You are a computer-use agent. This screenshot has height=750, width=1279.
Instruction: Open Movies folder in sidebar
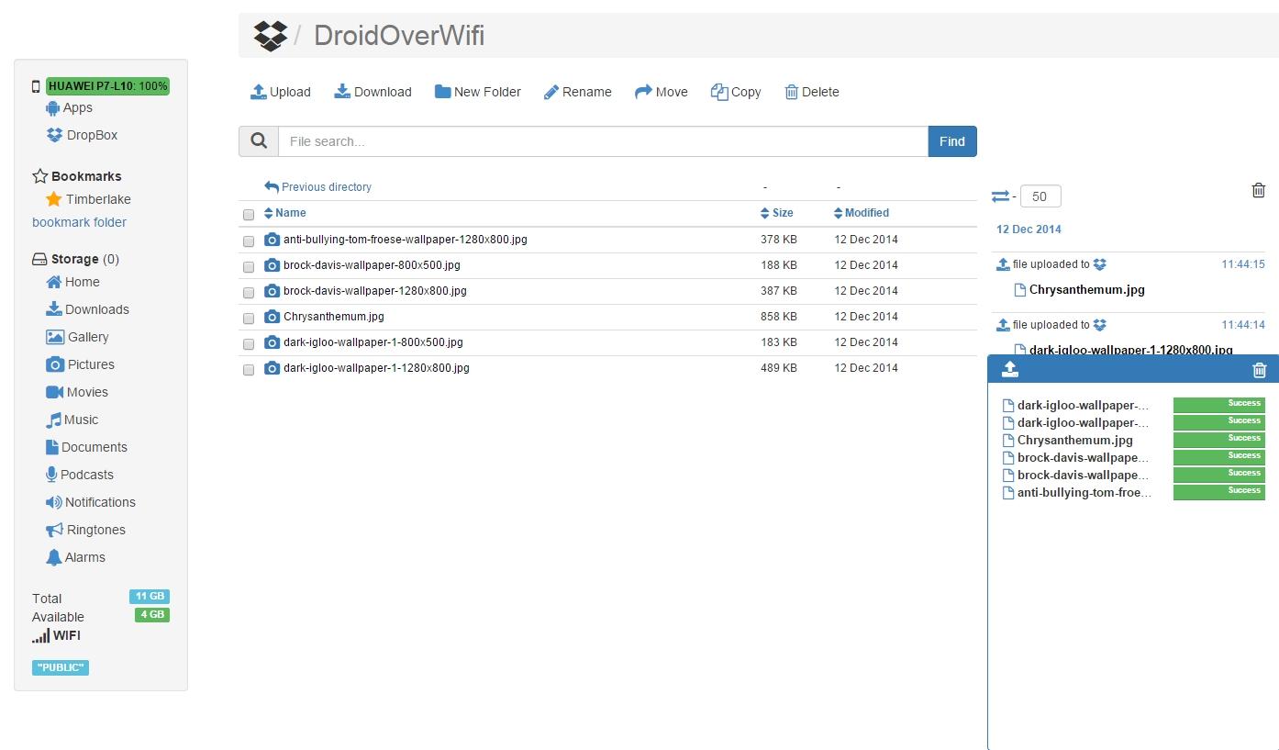77,392
